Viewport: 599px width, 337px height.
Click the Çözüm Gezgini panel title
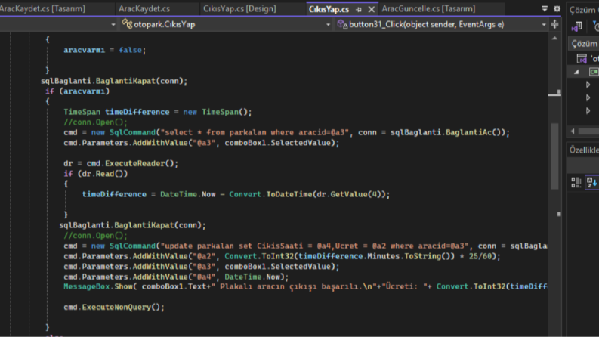pyautogui.click(x=584, y=10)
